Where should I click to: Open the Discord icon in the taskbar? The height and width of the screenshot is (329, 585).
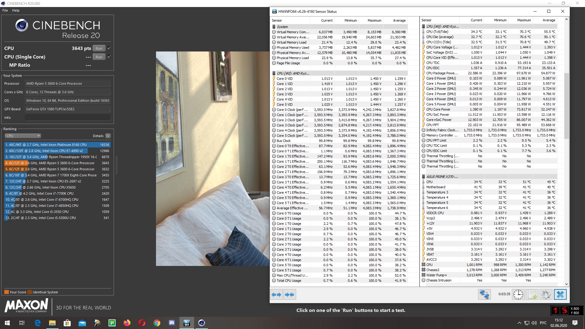(x=172, y=323)
